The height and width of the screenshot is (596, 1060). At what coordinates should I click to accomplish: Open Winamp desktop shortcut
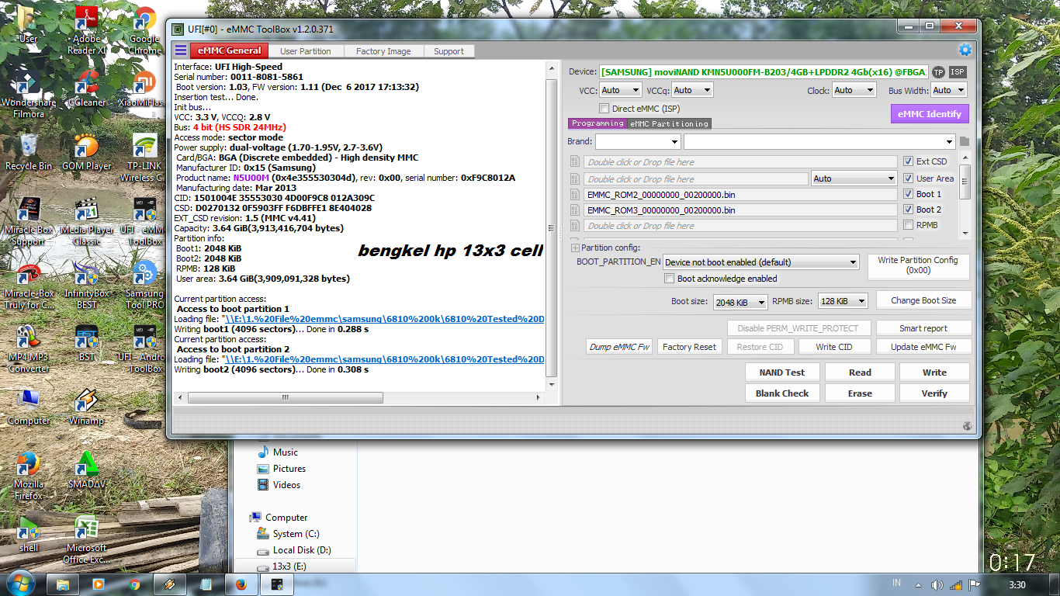pos(87,407)
